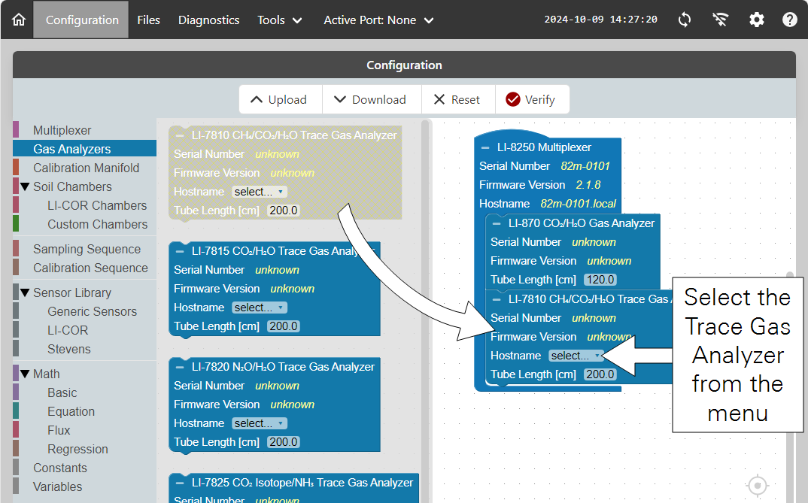Collapse the LI-7815 Trace Gas Analyzer block

click(180, 251)
